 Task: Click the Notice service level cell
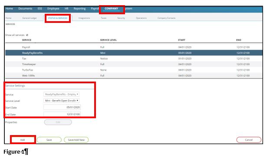coord(104,59)
